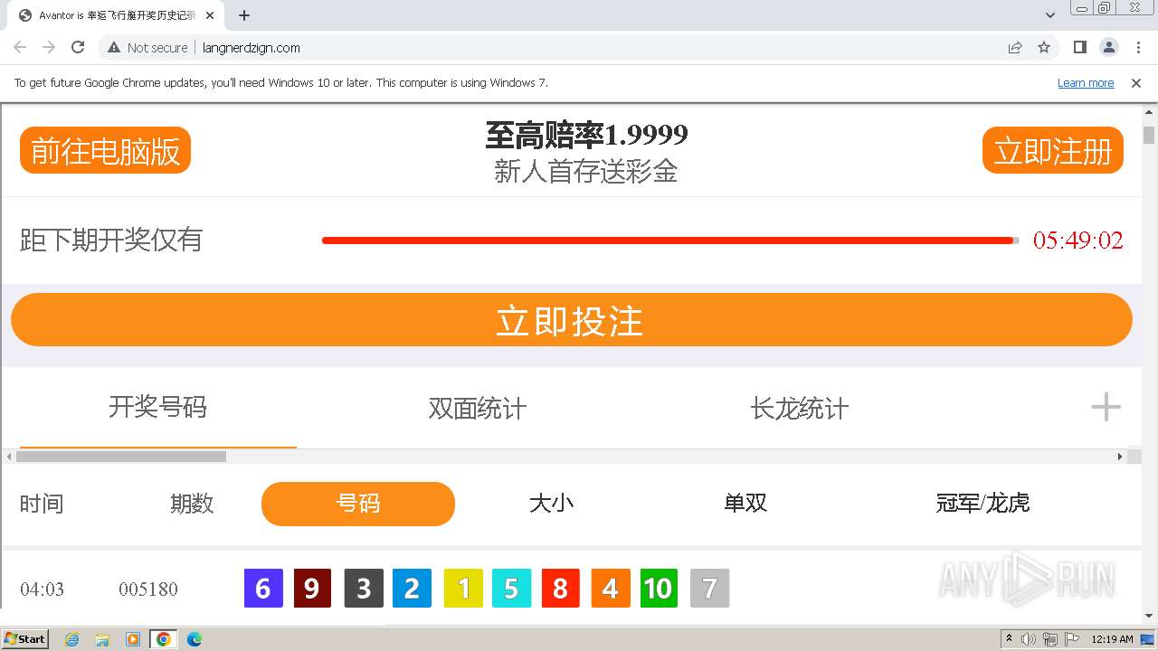This screenshot has height=651, width=1158.
Task: Click the 期数 column header
Action: (x=192, y=504)
